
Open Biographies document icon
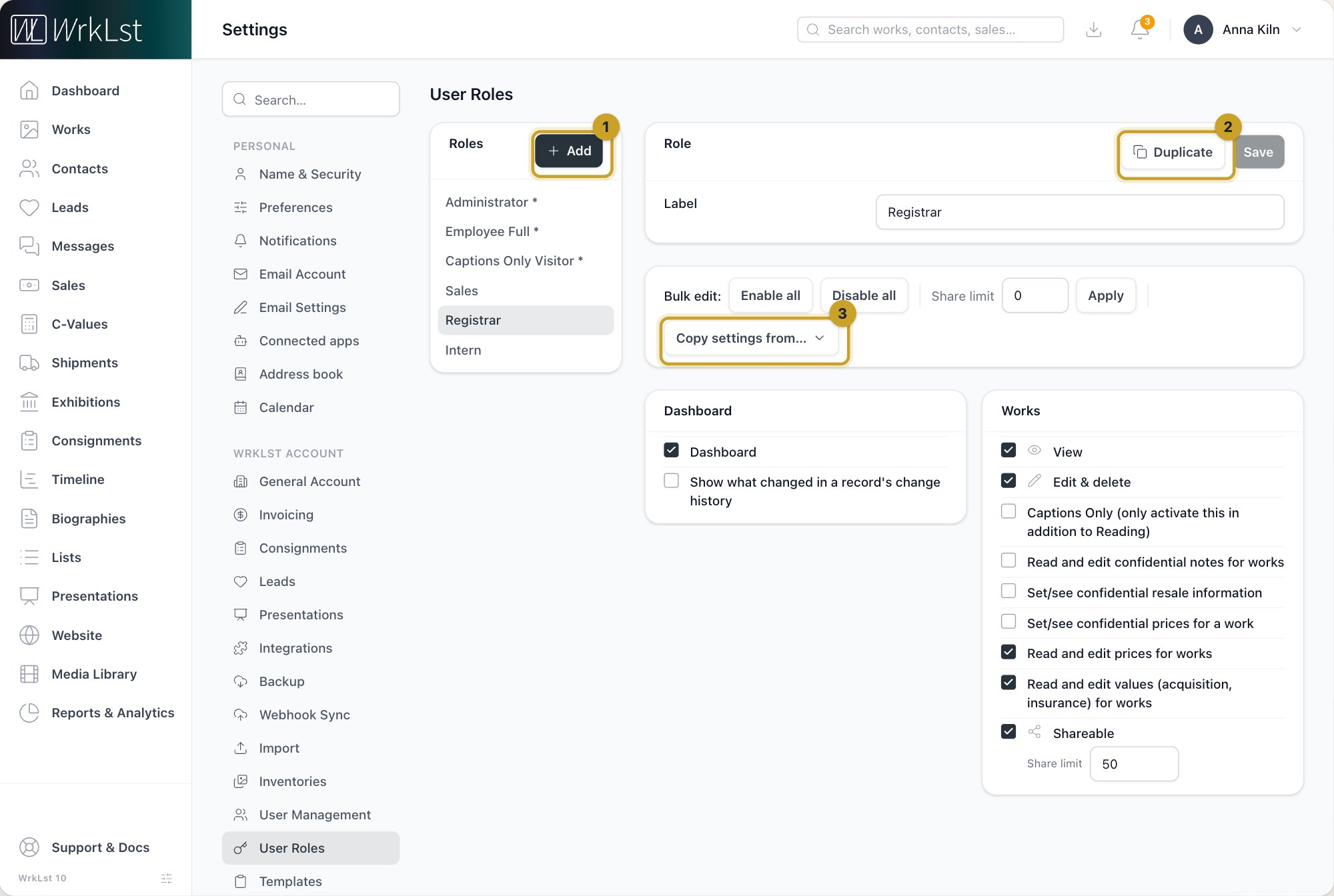(29, 519)
